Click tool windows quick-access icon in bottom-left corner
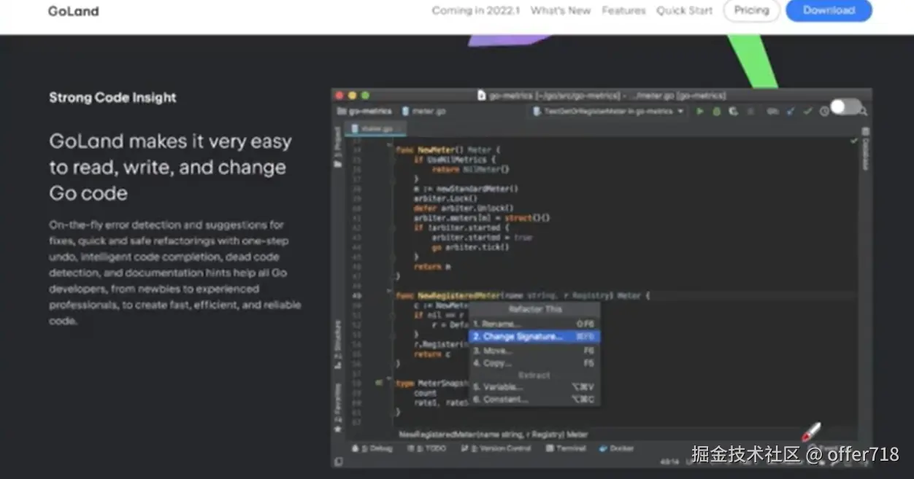This screenshot has height=479, width=914. [338, 462]
